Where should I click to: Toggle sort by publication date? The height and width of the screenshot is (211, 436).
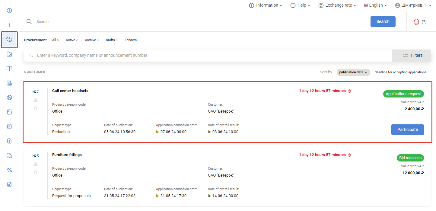353,72
